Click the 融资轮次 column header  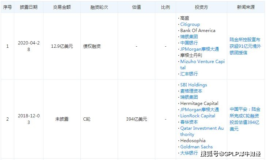pyautogui.click(x=99, y=7)
